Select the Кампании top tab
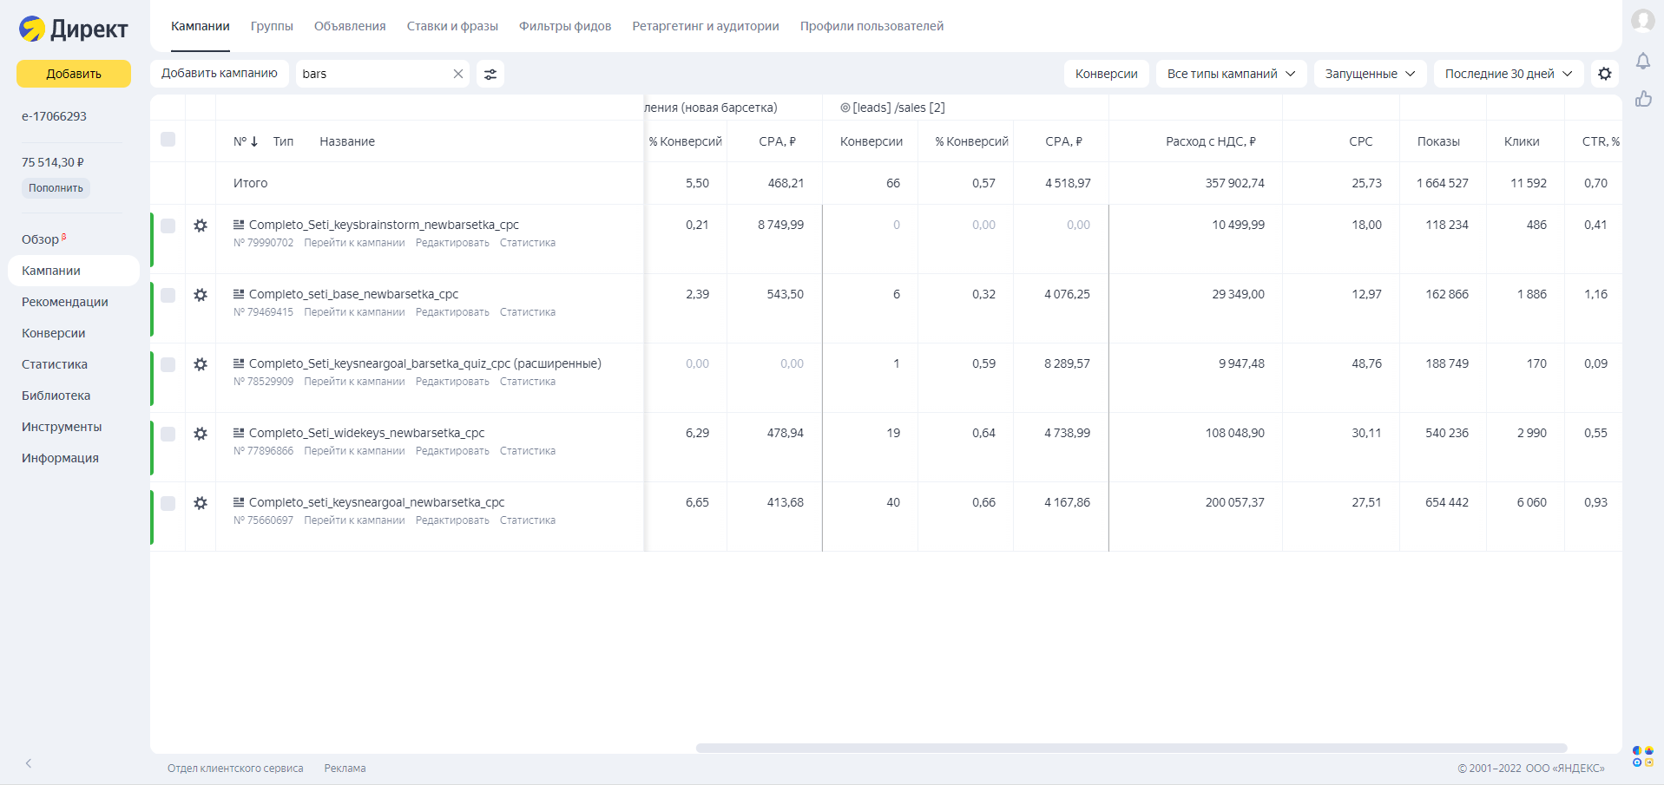This screenshot has height=785, width=1664. [201, 26]
